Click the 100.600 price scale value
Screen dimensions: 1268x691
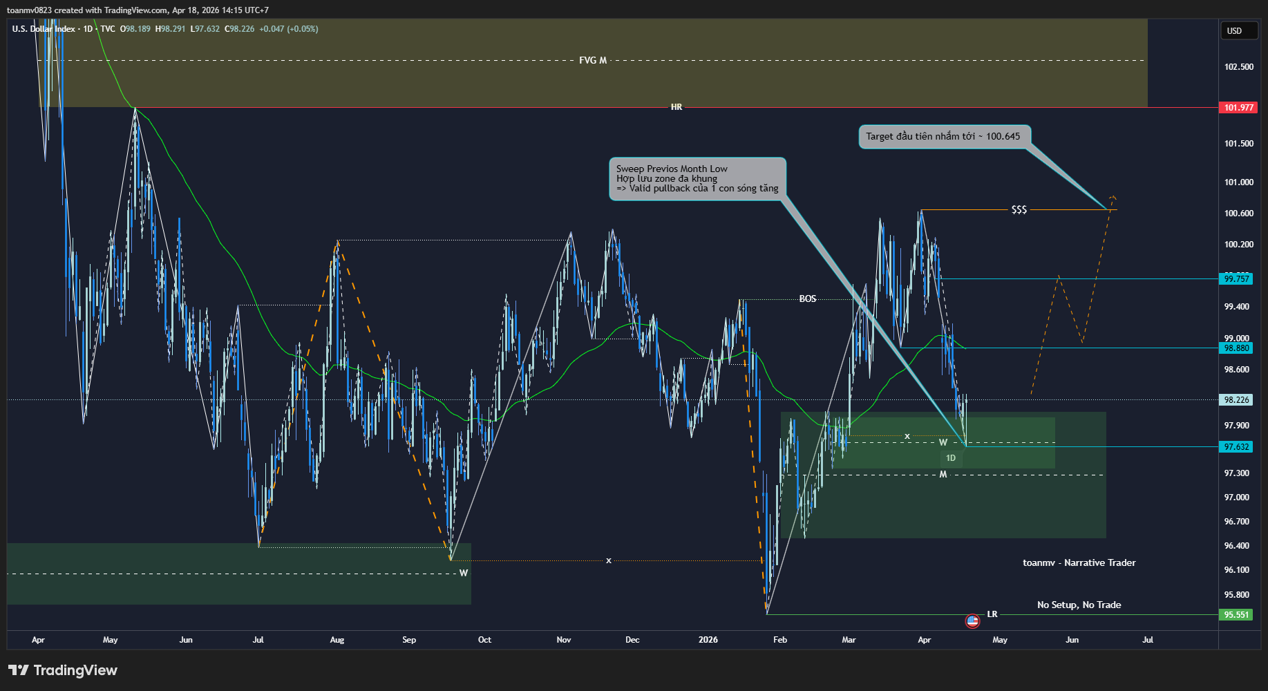1238,214
